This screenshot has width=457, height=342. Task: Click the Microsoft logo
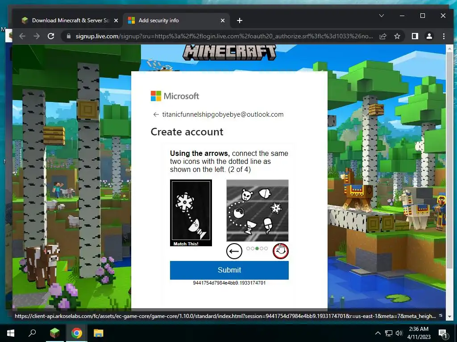(174, 96)
